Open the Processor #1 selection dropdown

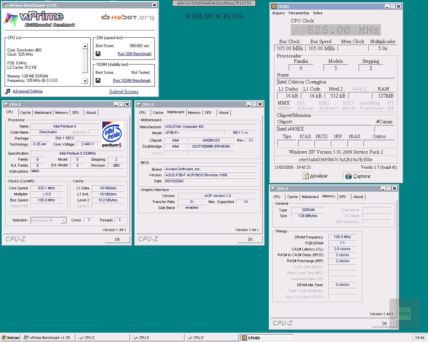(x=64, y=220)
